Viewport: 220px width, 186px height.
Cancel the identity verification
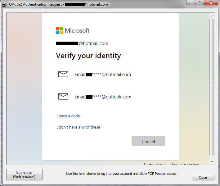coord(148,141)
